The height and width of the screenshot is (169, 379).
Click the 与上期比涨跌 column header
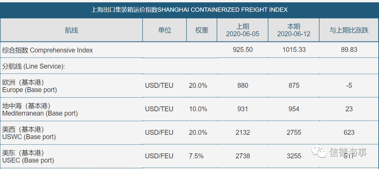point(349,30)
